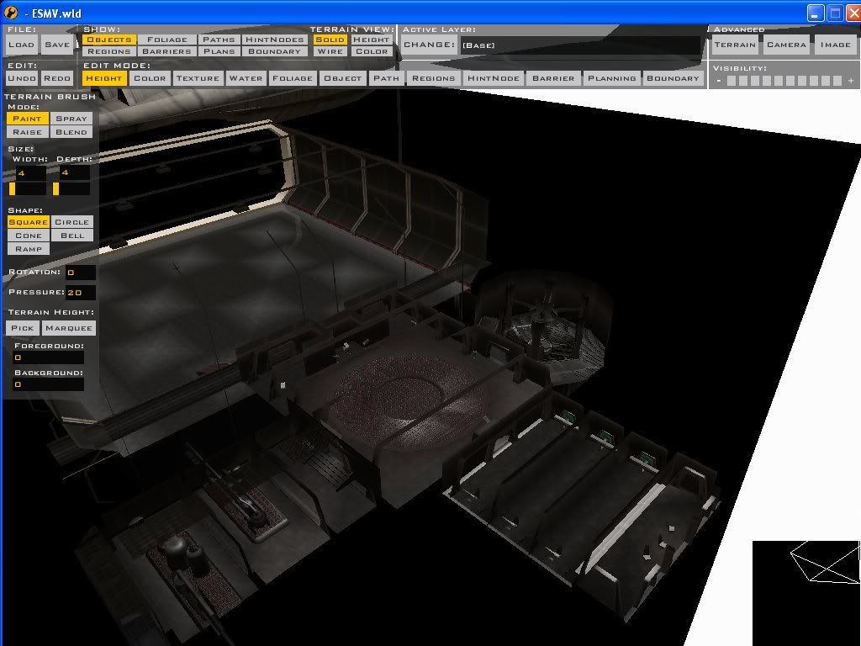This screenshot has width=861, height=646.
Task: Set terrain view to Color
Action: tap(371, 51)
